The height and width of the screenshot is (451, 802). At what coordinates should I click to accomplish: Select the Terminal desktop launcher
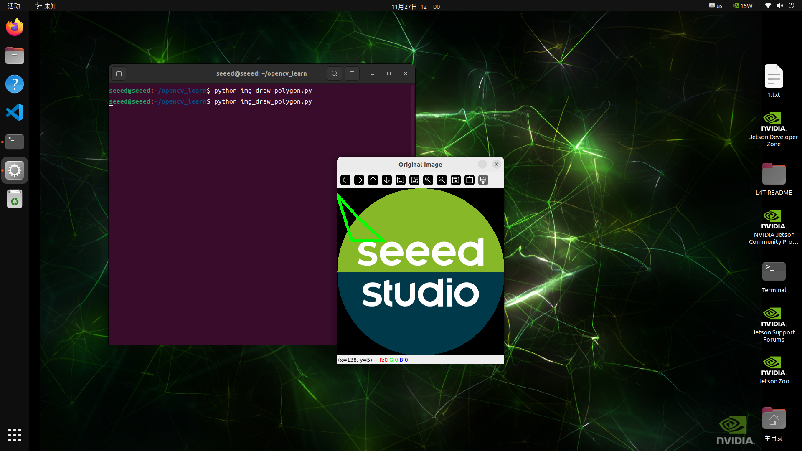[x=774, y=277]
